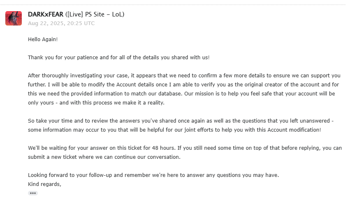Viewport: 350px width, 209px height.
Task: Expand the collapsed signature ellipsis button
Action: [x=33, y=193]
